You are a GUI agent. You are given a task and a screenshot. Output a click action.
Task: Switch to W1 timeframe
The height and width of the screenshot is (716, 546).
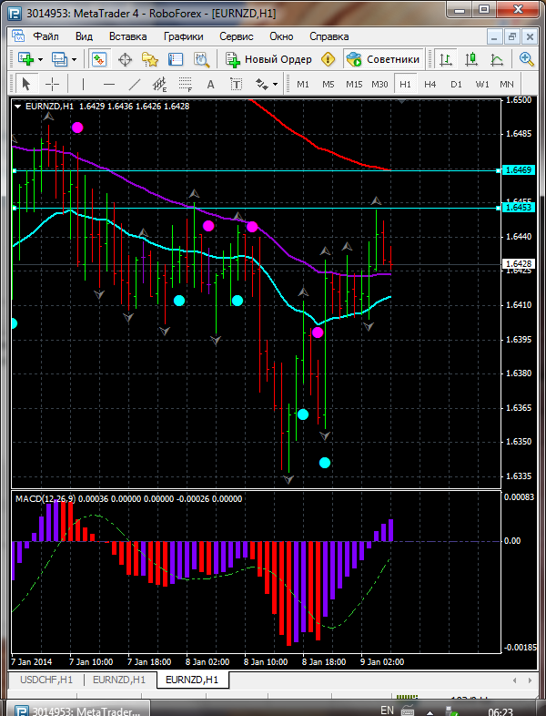(482, 84)
